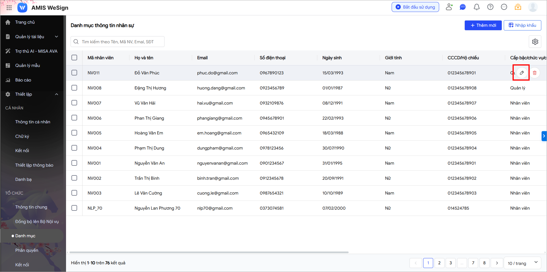Click the trash delete icon for NV011
Viewport: 547px width, 272px height.
pyautogui.click(x=534, y=73)
